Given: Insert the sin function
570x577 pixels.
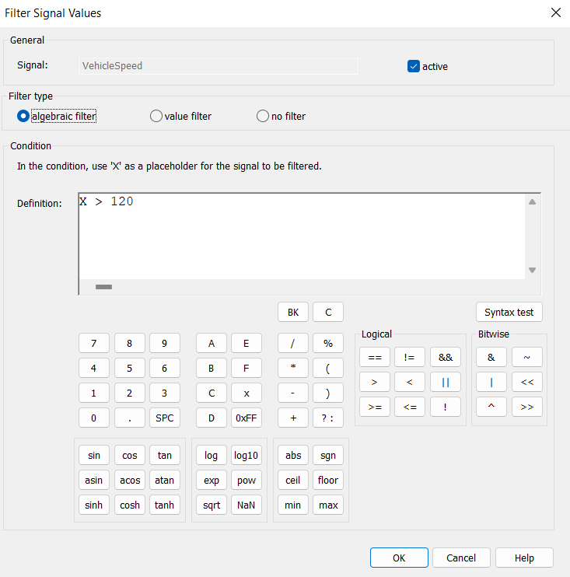Looking at the screenshot, I should tap(94, 455).
